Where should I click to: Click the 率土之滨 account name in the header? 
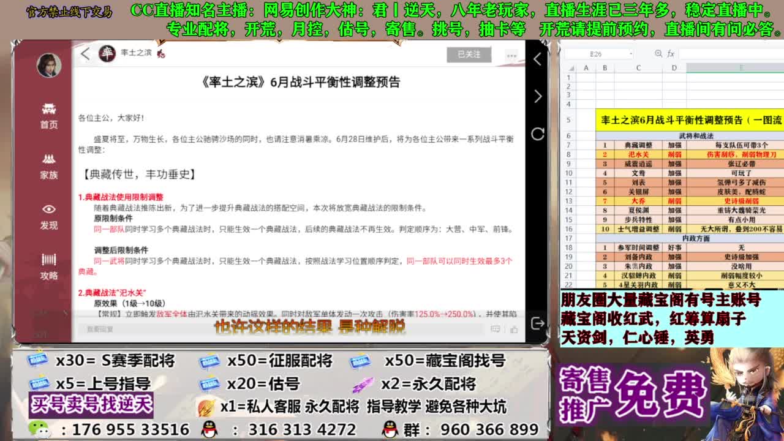[x=136, y=53]
